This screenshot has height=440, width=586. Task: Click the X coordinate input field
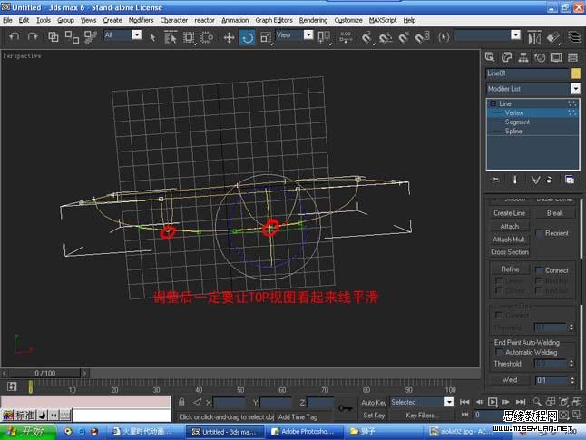point(229,402)
